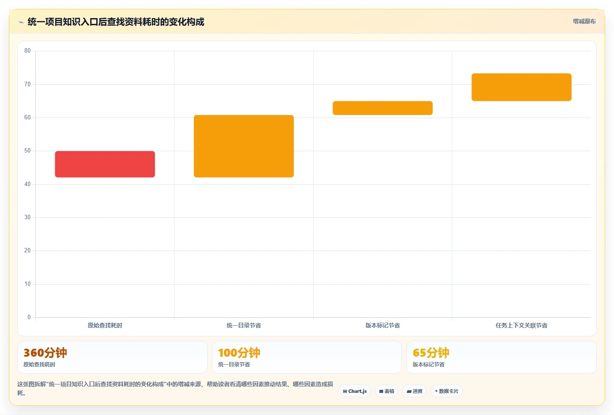Image resolution: width=614 pixels, height=415 pixels.
Task: Click the orange 版本标记节省 bar
Action: pos(383,108)
